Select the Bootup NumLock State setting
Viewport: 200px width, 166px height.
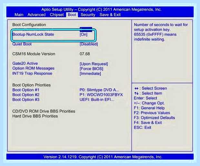[33, 34]
